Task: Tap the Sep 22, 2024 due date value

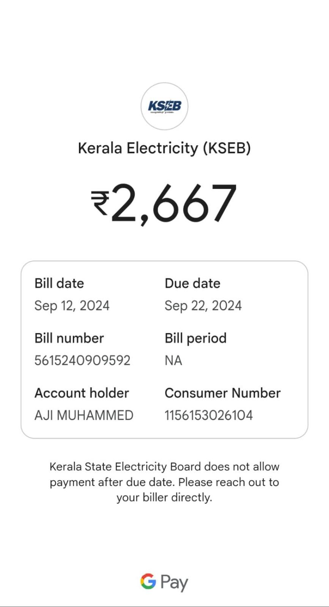Action: click(x=203, y=305)
